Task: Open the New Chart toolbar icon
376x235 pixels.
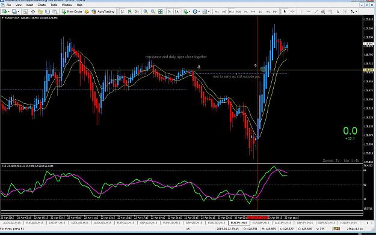Action: (x=4, y=11)
